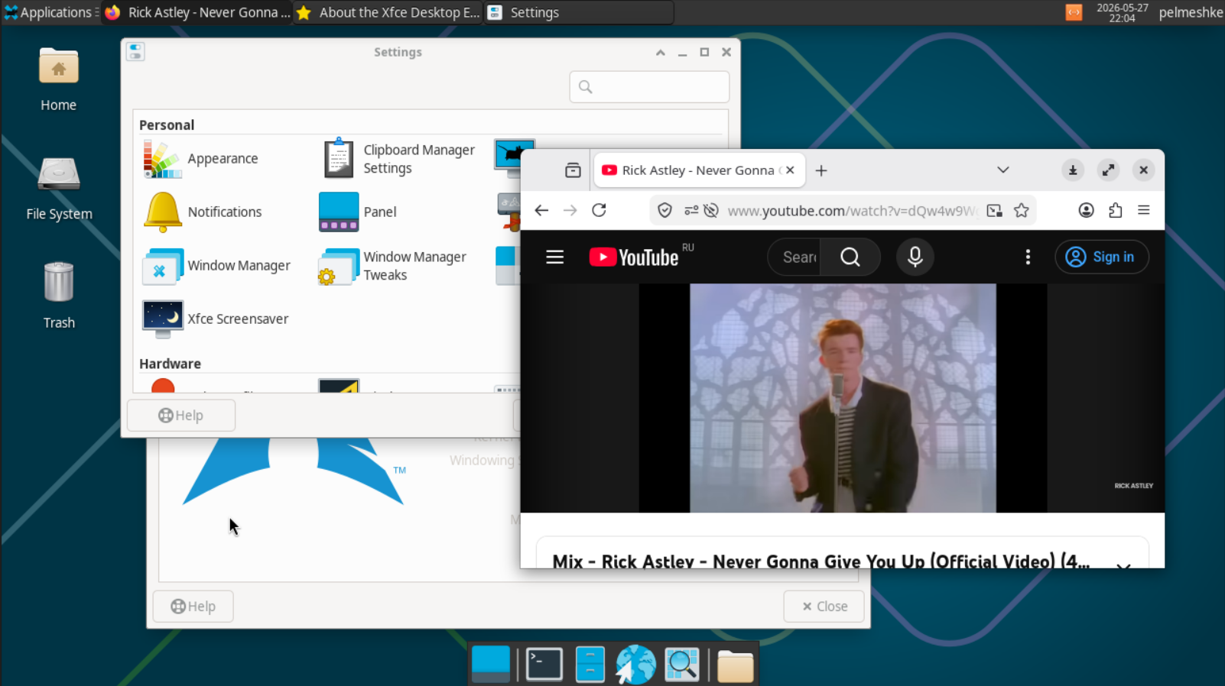
Task: Switch to Settings window via top panel button
Action: (580, 12)
